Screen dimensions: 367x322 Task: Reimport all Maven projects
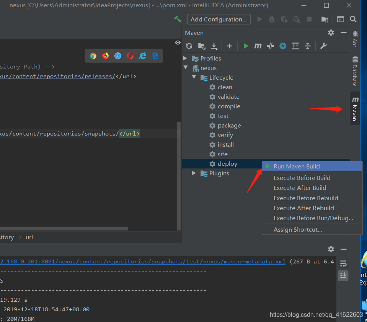pos(189,46)
